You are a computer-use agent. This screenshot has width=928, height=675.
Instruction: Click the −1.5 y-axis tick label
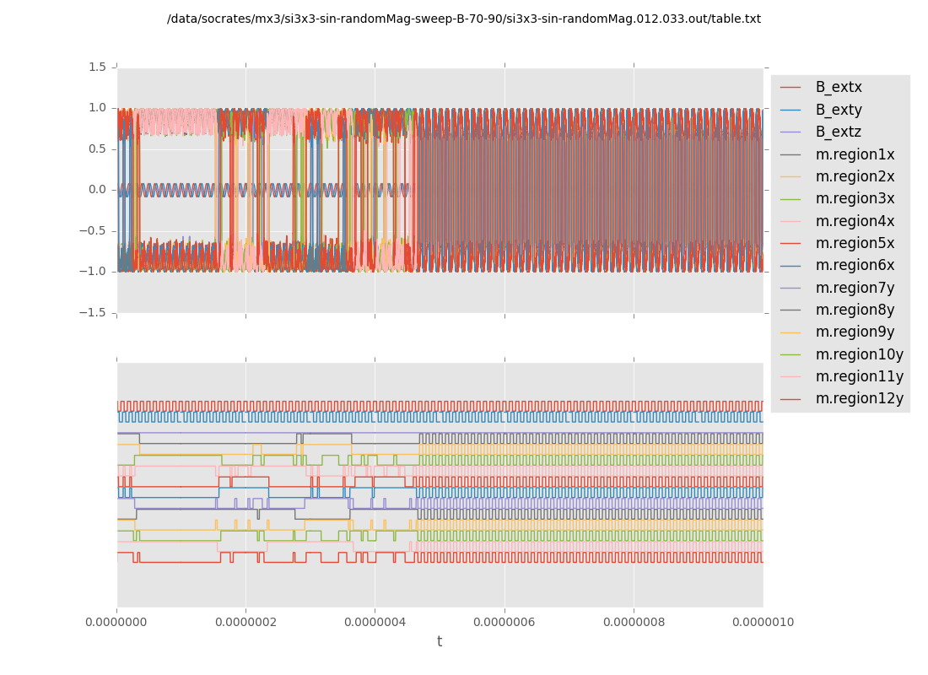(x=94, y=312)
